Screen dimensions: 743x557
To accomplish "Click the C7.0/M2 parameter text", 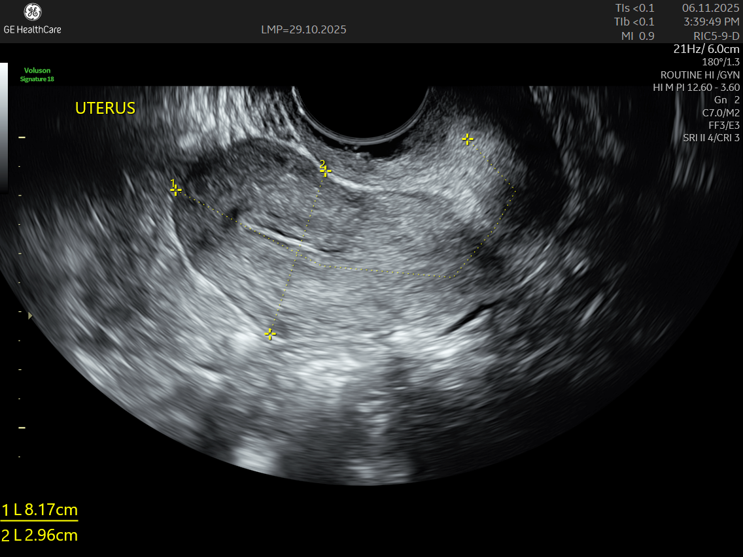I will (720, 112).
